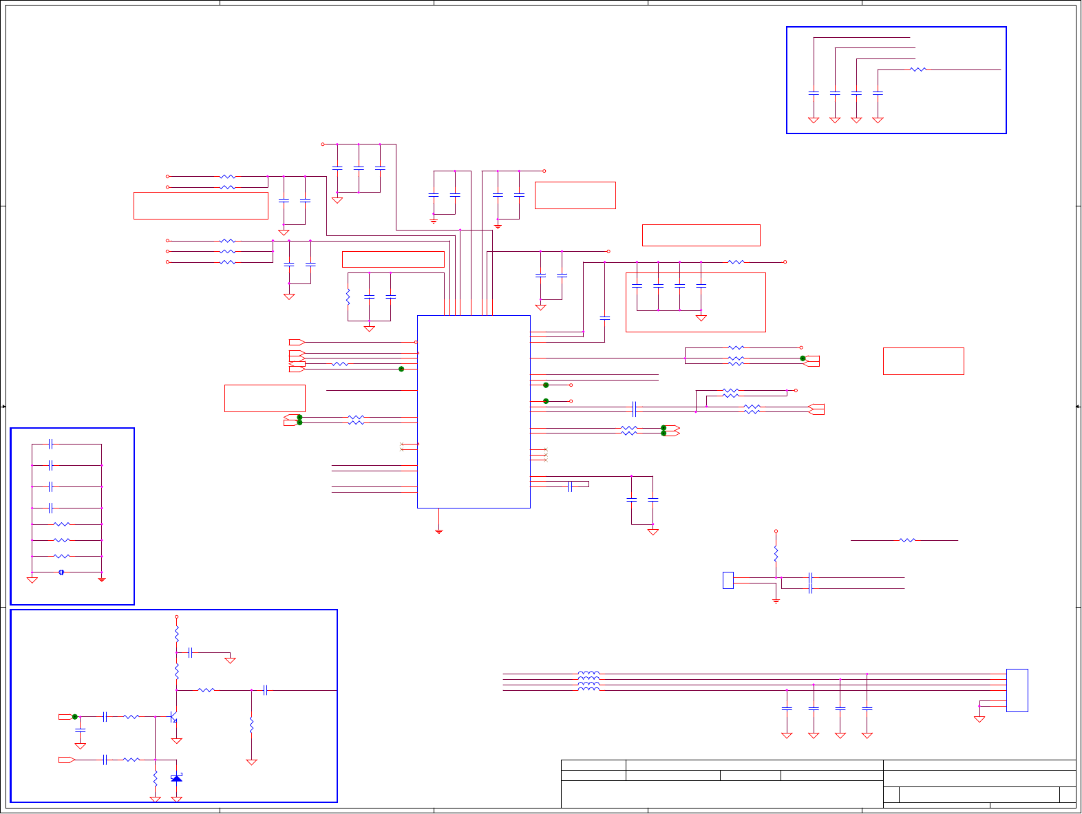Click the red box enclosing four capacitors

(695, 302)
